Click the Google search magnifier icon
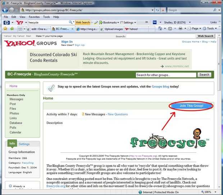 (215, 10)
